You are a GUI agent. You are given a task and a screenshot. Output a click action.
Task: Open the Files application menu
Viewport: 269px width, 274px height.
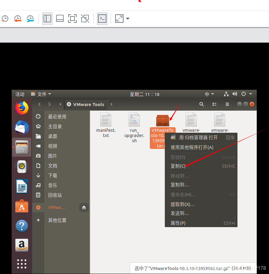(x=41, y=94)
